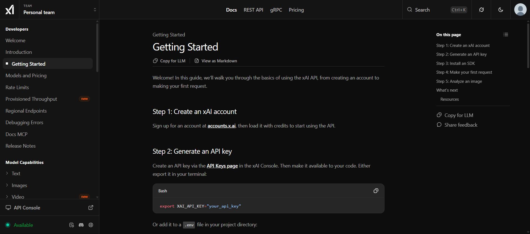
Task: Click Copy for LLM under the title
Action: tap(169, 61)
